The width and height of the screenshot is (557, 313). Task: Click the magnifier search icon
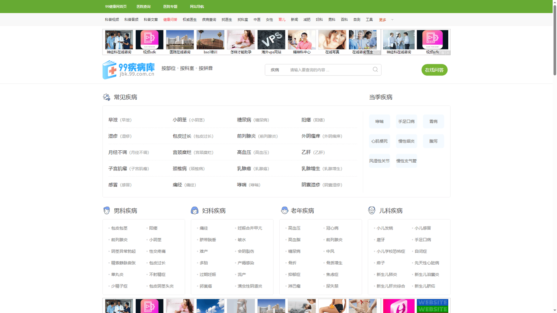tap(375, 70)
